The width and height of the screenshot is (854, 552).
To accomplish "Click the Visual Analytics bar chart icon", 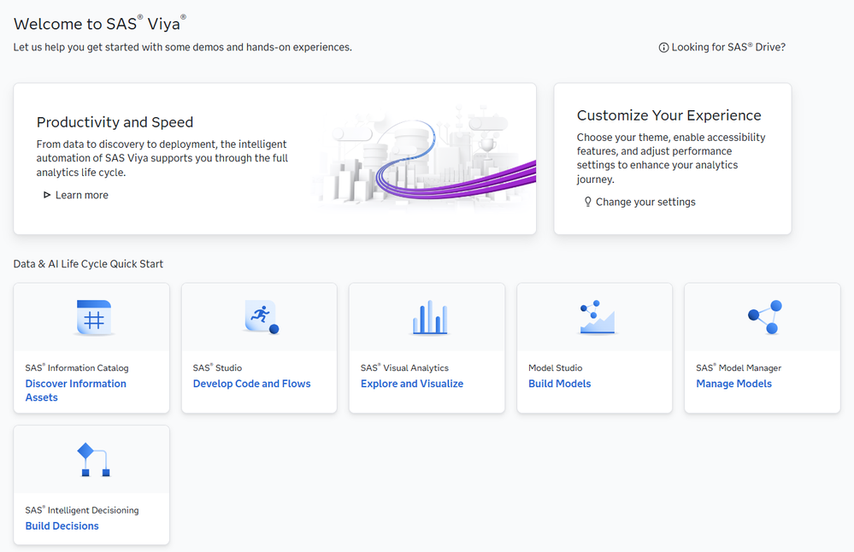I will pyautogui.click(x=430, y=317).
